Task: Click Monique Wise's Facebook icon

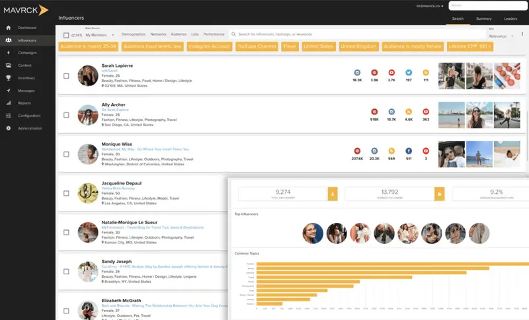Action: 409,151
